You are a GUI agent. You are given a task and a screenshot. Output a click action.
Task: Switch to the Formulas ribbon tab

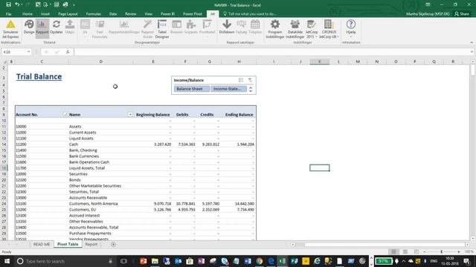93,14
